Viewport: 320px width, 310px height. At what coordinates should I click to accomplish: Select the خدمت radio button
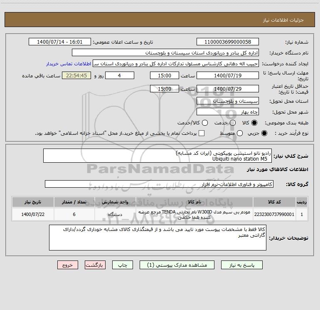tap(233, 123)
